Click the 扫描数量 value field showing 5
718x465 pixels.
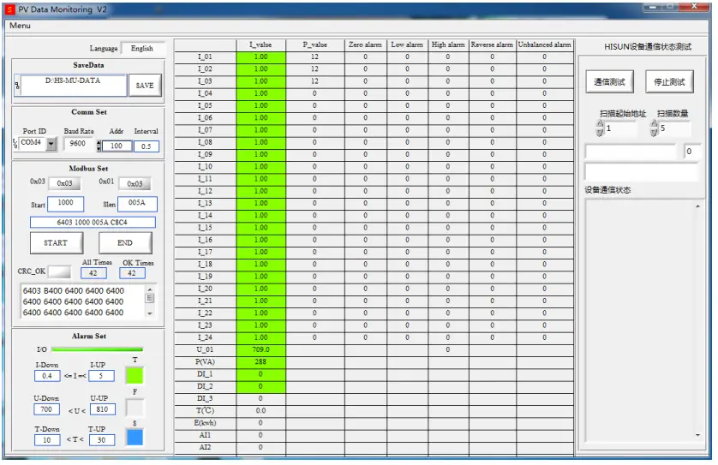[674, 128]
